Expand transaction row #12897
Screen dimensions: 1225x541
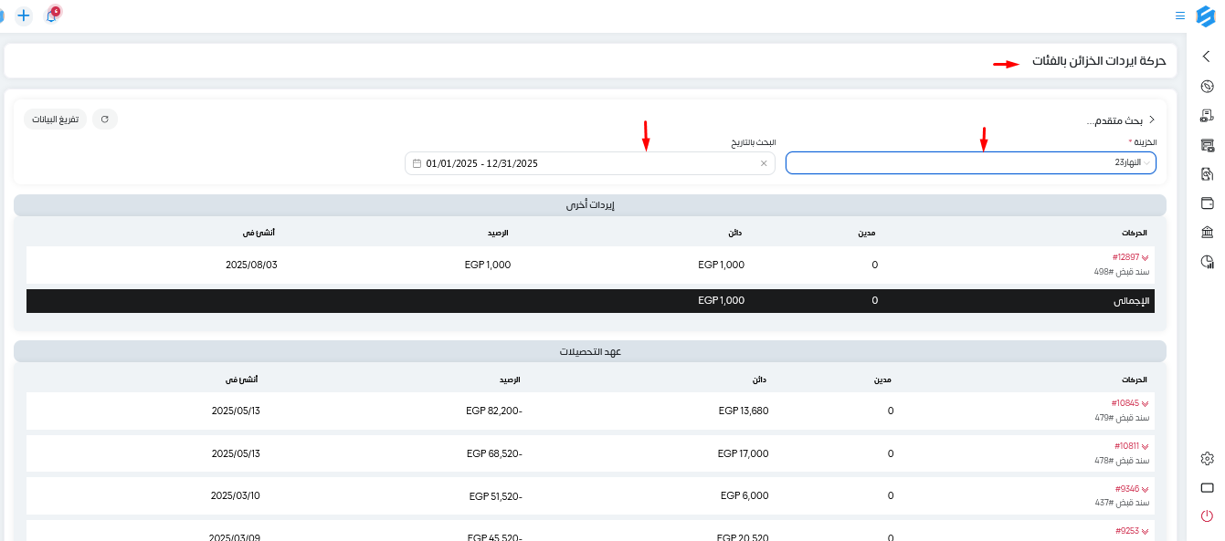click(1131, 258)
